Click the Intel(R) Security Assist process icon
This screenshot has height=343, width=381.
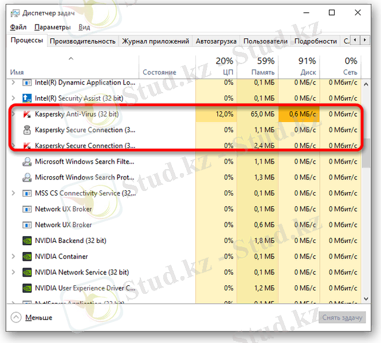(x=27, y=98)
